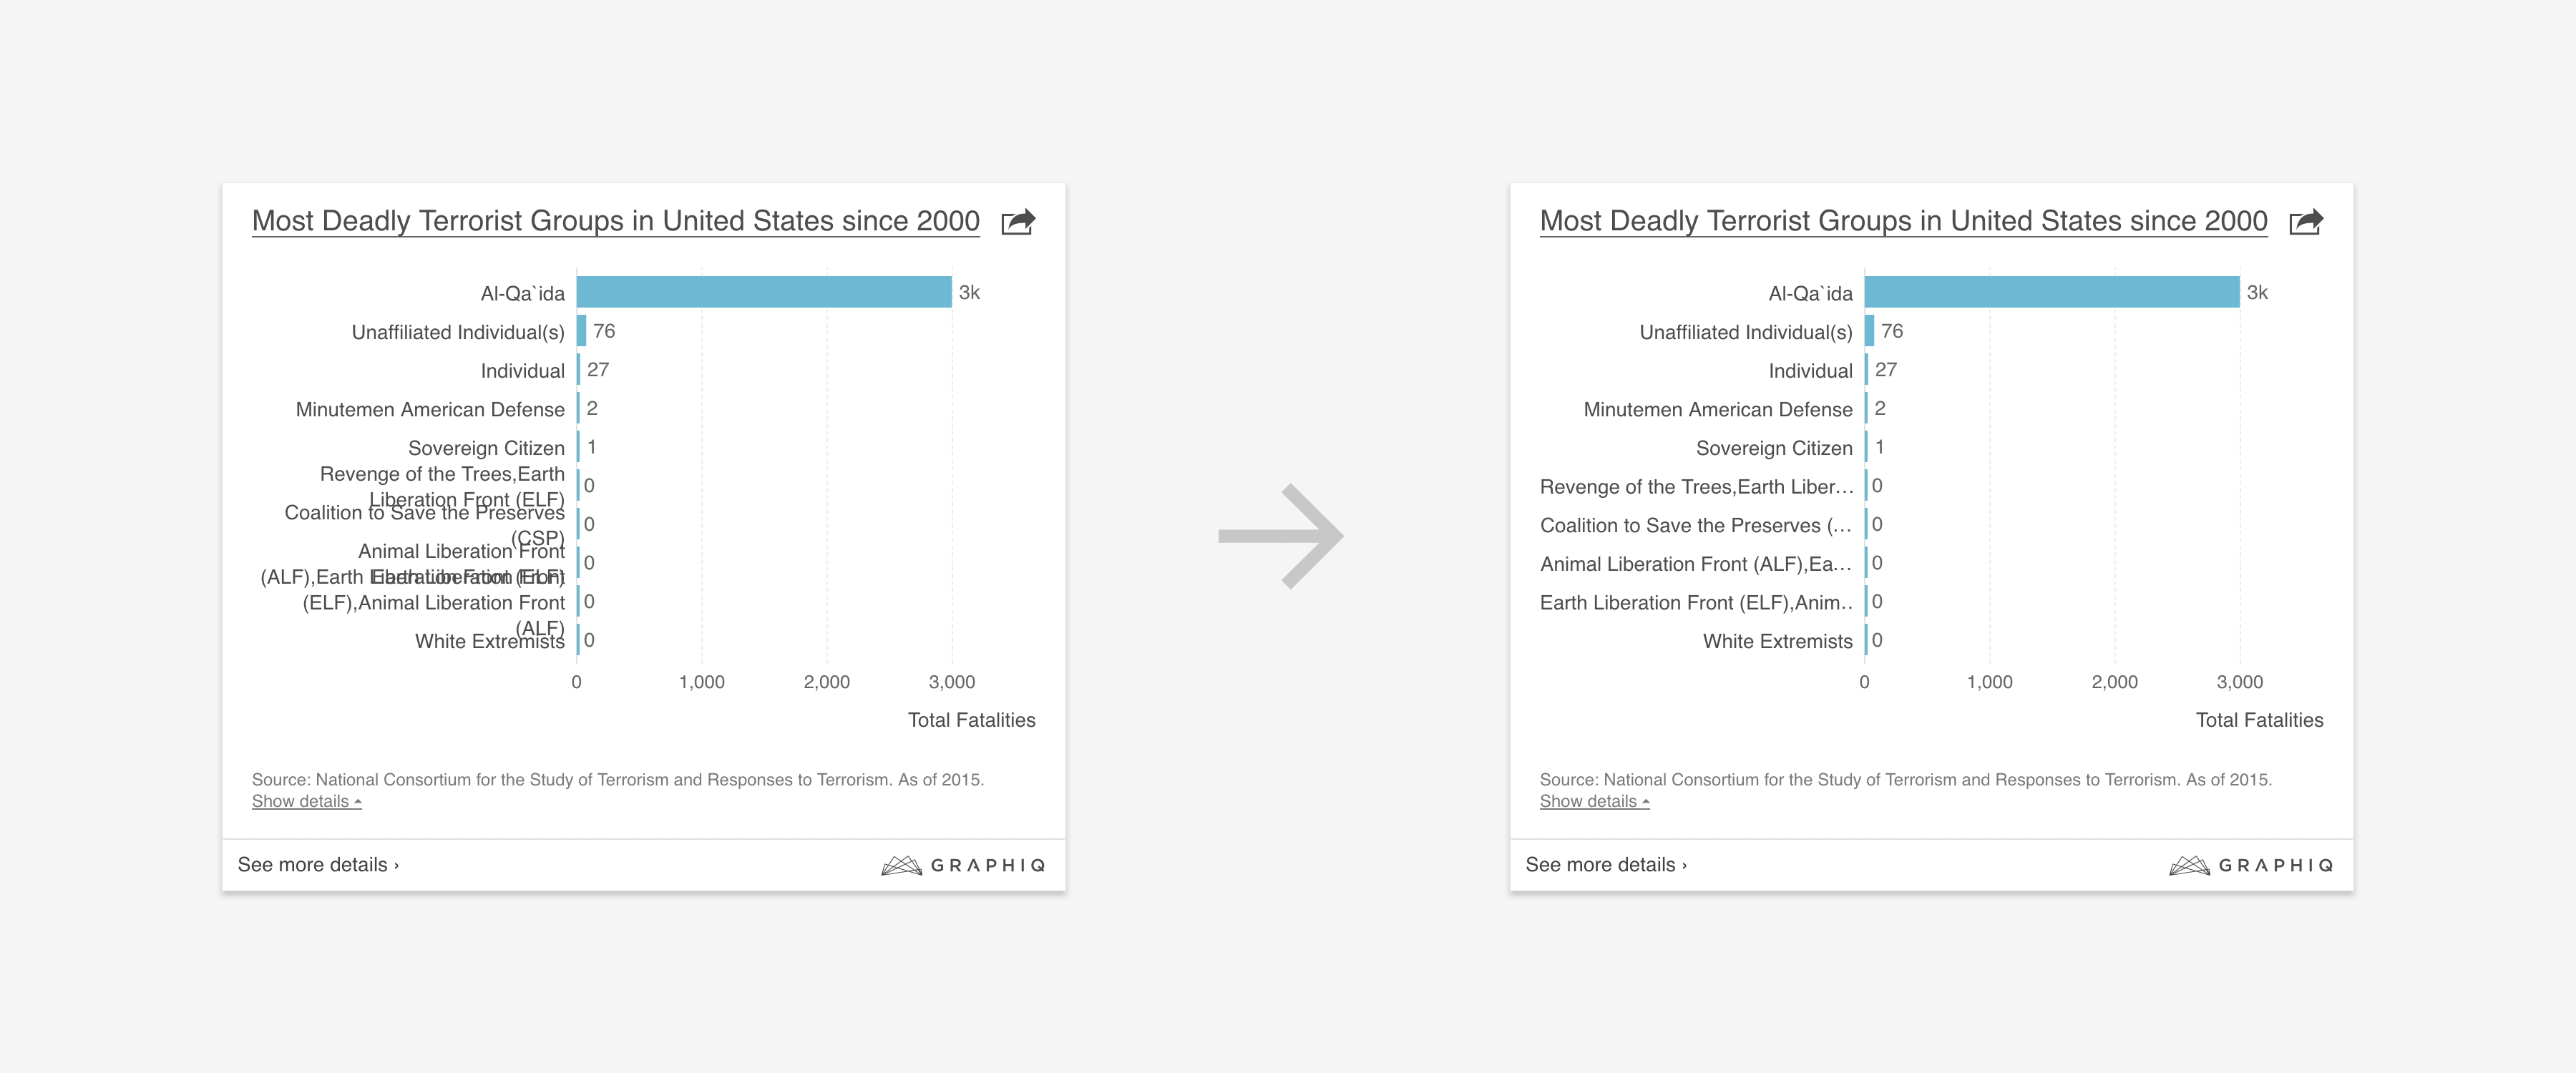The image size is (2576, 1073).
Task: Expand Show details on left chart
Action: (x=306, y=801)
